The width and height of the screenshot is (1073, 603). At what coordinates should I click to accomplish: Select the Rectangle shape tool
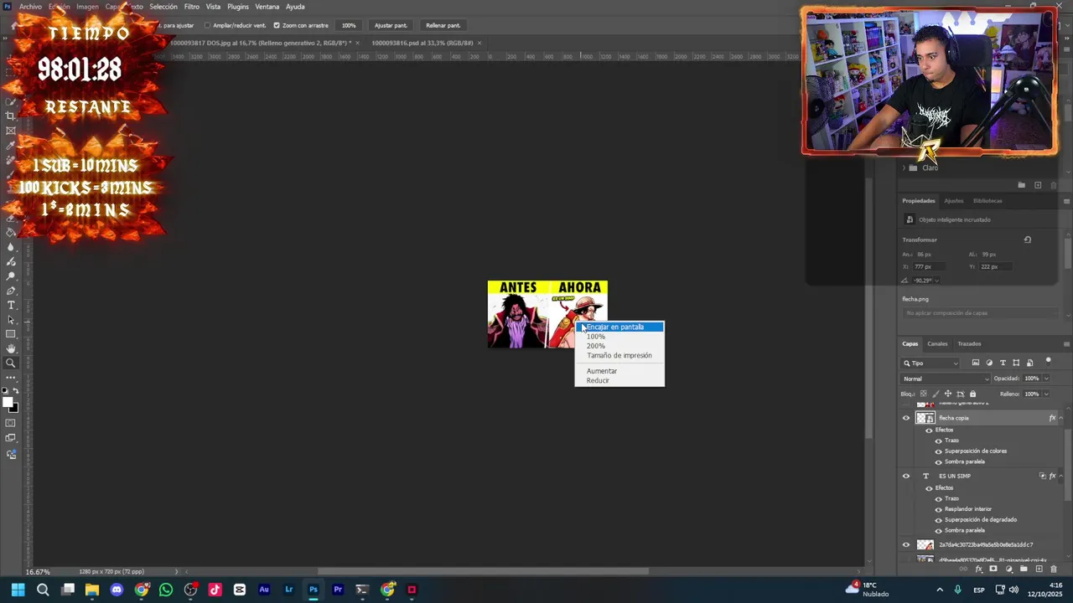click(11, 334)
